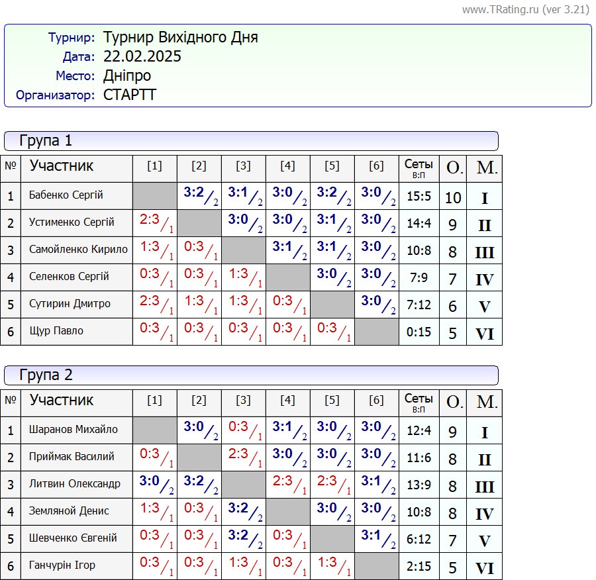Select player Шаранов Михайло
The height and width of the screenshot is (580, 596).
74,430
